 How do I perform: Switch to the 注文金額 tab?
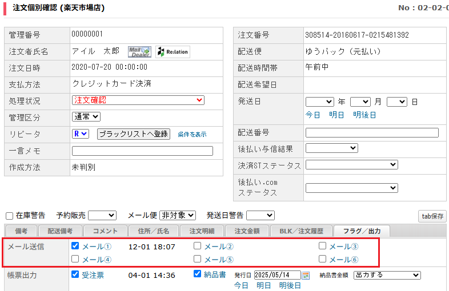(x=247, y=231)
